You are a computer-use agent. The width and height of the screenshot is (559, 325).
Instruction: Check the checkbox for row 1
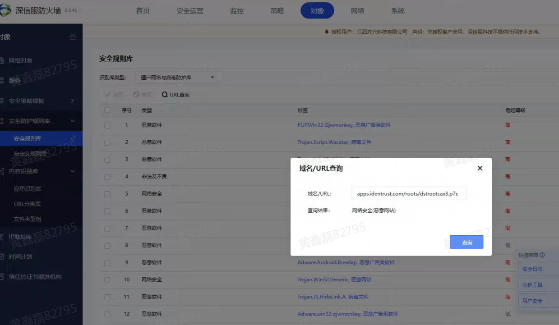pyautogui.click(x=107, y=125)
